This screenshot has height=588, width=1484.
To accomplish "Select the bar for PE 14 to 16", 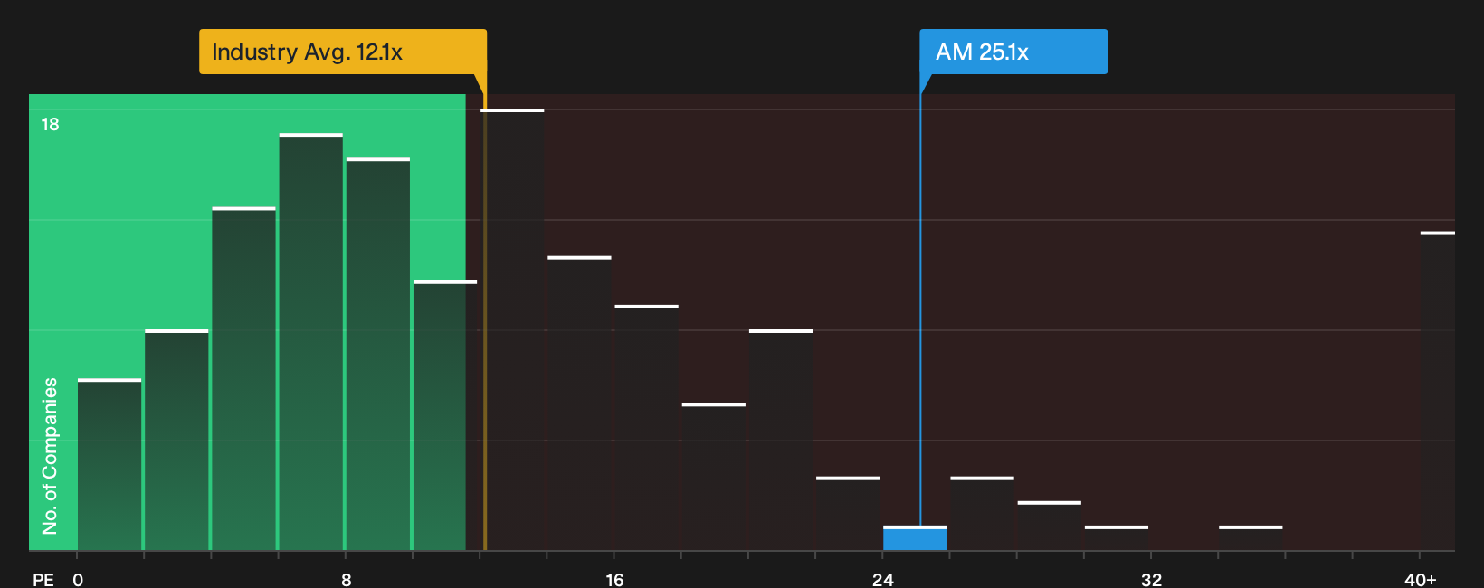I will coord(579,403).
